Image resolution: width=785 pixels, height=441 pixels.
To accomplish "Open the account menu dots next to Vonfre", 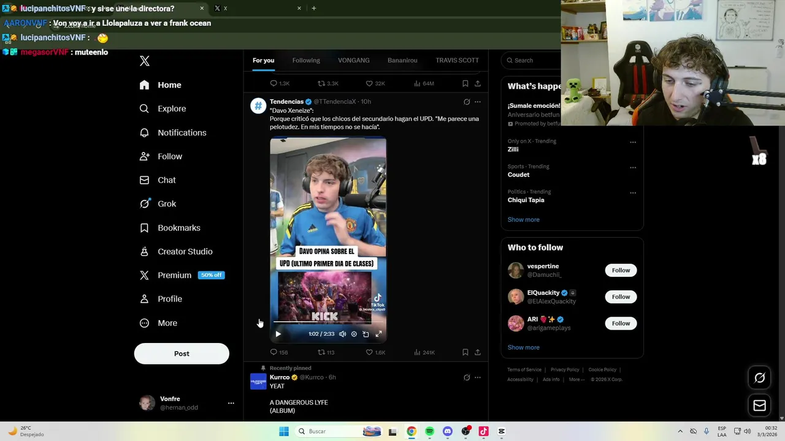I will coord(231,403).
